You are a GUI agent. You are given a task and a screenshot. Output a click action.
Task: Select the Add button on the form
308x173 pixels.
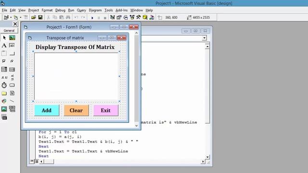(47, 110)
